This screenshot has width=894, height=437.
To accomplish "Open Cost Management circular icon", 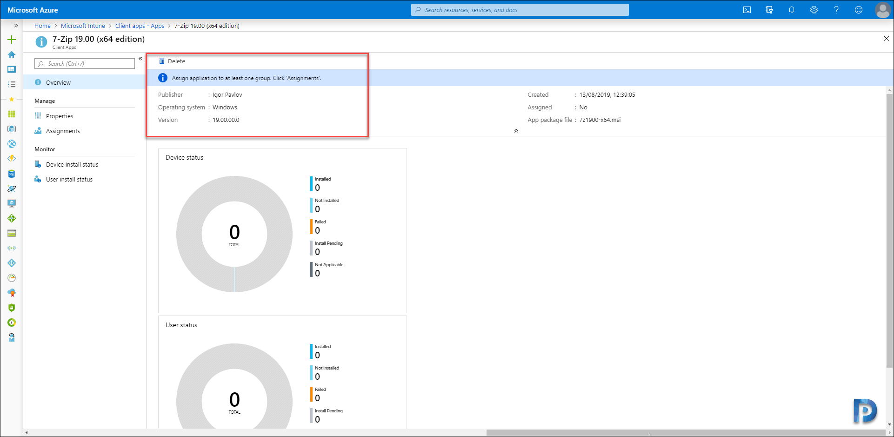I will [x=12, y=323].
